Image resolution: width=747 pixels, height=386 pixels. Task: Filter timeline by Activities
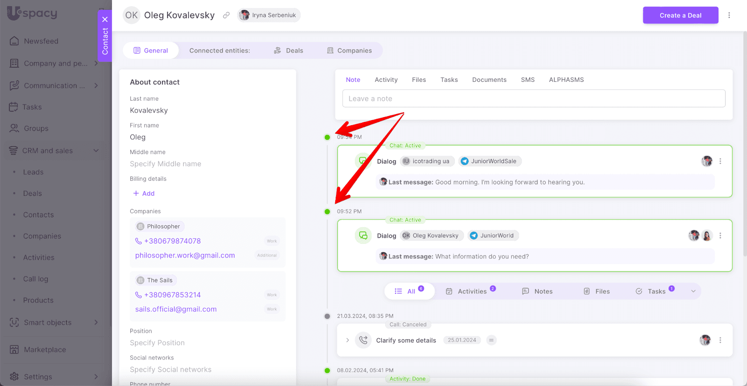pyautogui.click(x=471, y=291)
